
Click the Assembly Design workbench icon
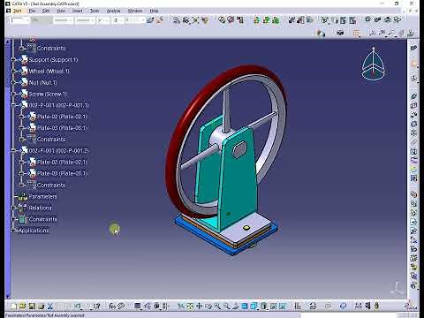point(413,48)
